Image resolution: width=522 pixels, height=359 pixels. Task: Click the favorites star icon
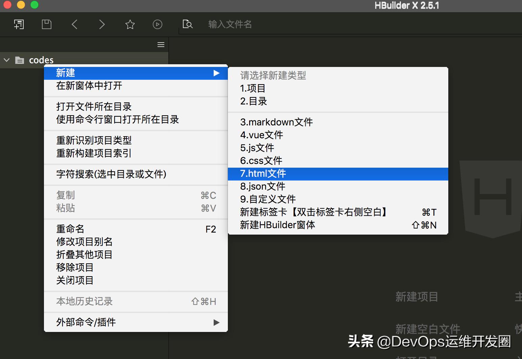(130, 24)
